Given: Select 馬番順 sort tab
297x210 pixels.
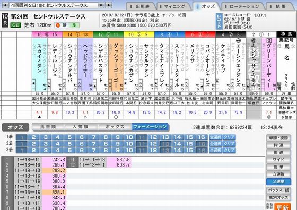Looking at the screenshot, I should (x=48, y=127).
